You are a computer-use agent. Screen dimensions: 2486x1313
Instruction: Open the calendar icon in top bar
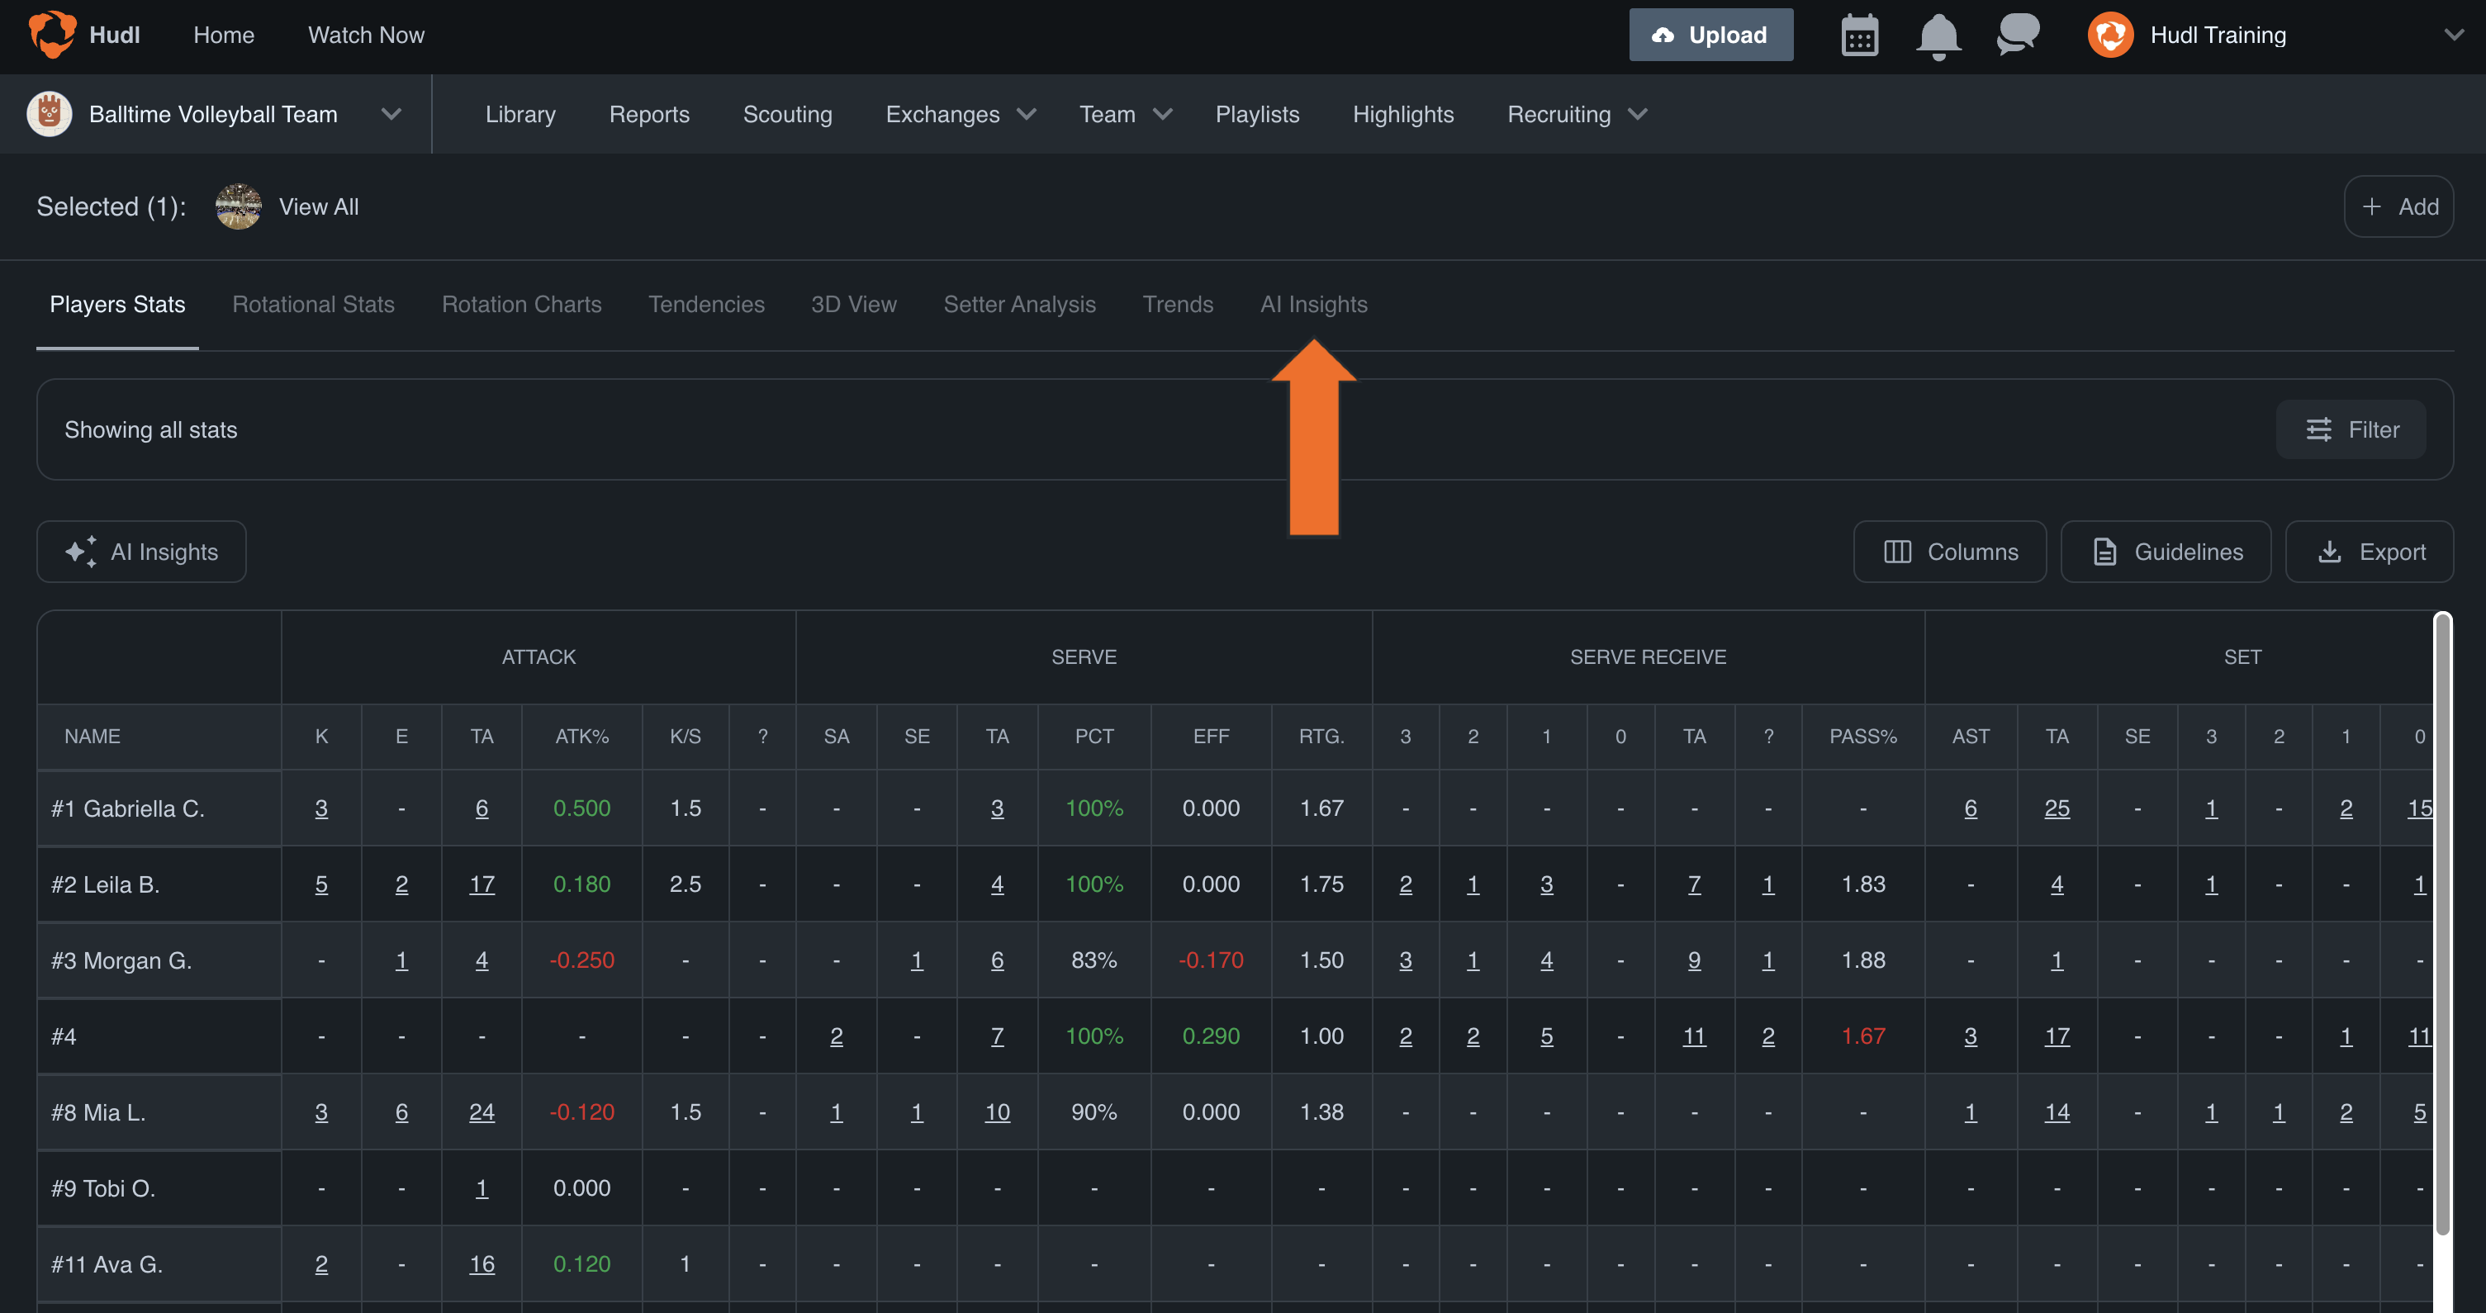pos(1858,36)
